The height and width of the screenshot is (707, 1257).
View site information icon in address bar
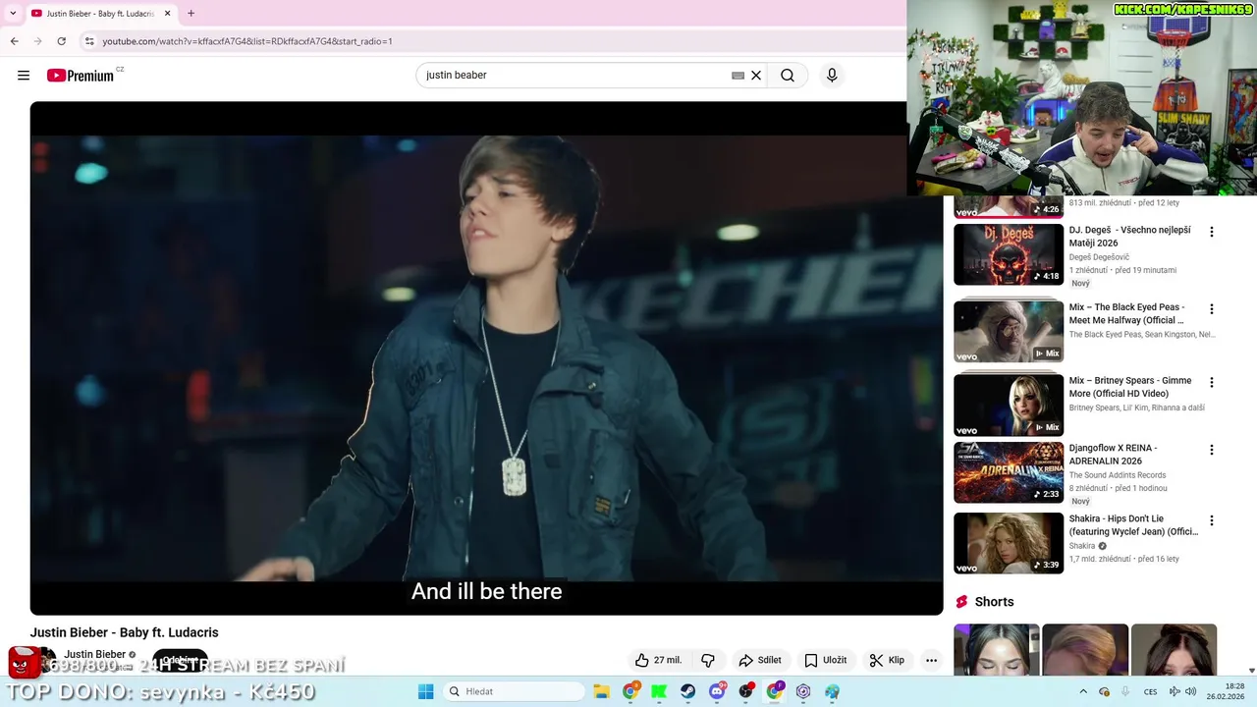[89, 41]
